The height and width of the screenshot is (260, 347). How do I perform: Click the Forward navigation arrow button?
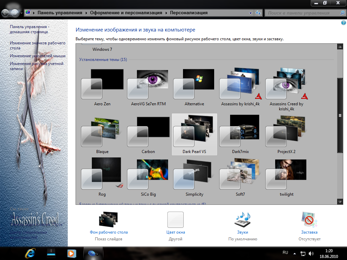click(x=15, y=13)
